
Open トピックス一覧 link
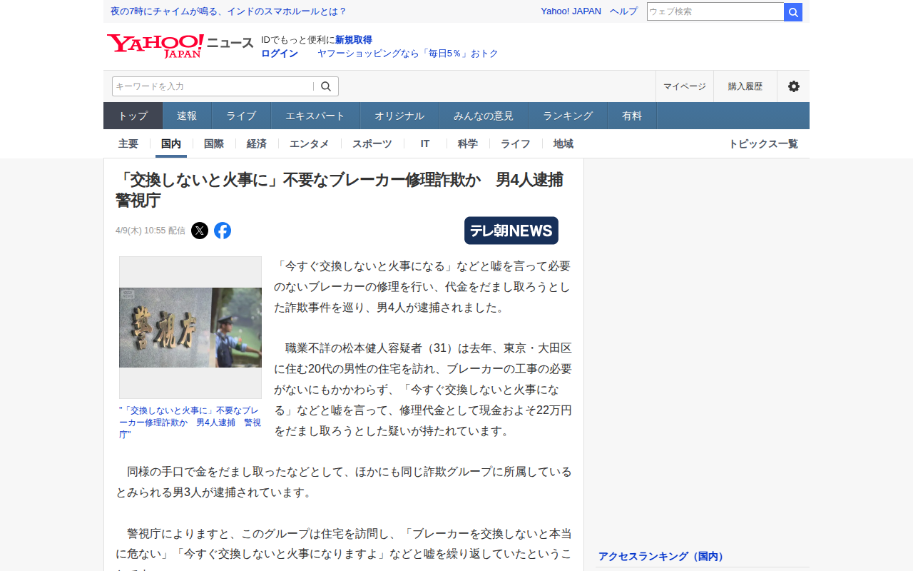(763, 143)
